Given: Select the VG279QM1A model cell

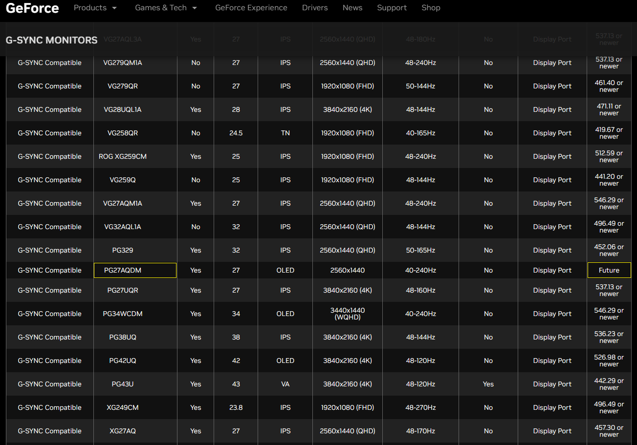Looking at the screenshot, I should pos(123,63).
